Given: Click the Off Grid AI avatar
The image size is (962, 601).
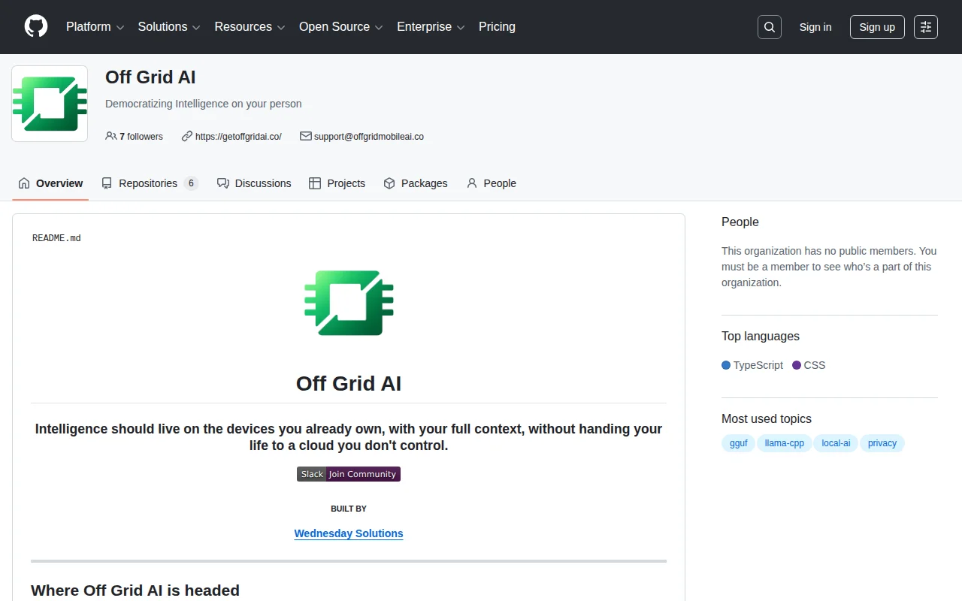Looking at the screenshot, I should pyautogui.click(x=50, y=104).
